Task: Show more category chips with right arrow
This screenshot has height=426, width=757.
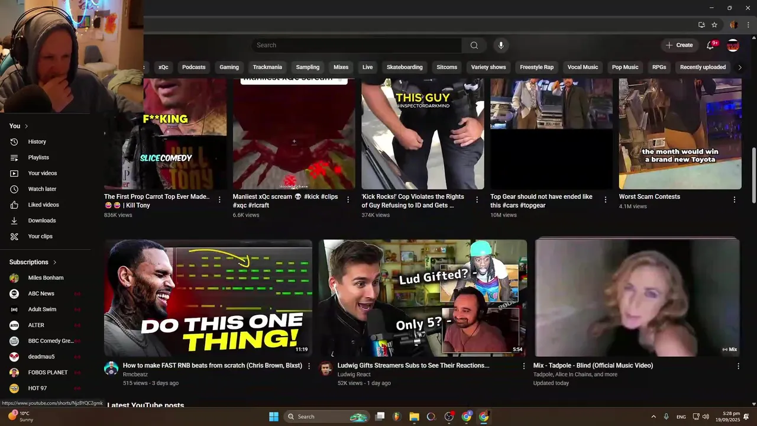Action: (740, 67)
